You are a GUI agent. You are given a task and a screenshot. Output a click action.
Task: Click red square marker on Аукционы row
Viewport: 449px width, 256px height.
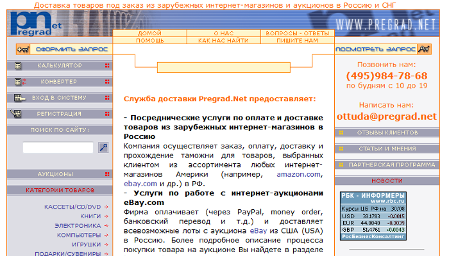pos(107,174)
